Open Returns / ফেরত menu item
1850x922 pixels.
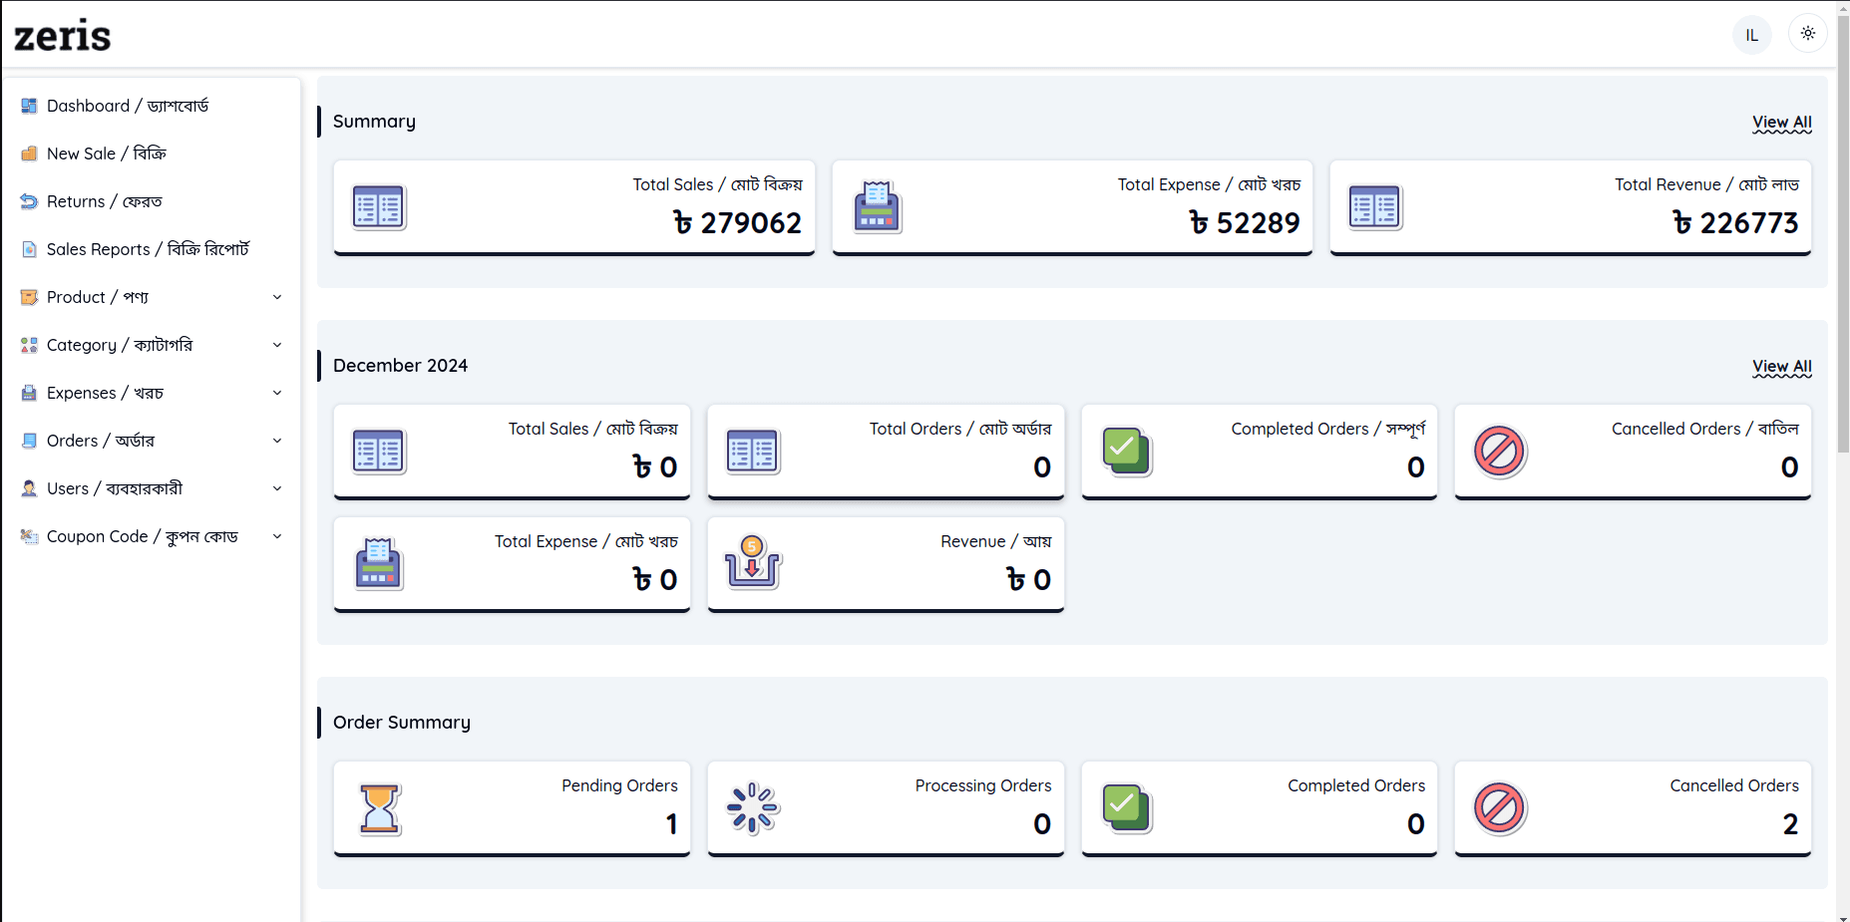click(x=152, y=201)
